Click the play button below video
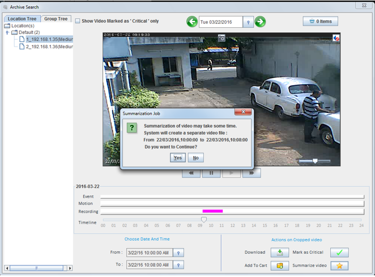Image resolution: width=375 pixels, height=277 pixels. point(231,173)
